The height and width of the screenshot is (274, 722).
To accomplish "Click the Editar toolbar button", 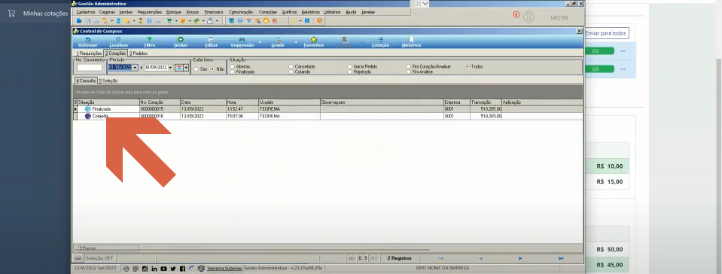I will point(211,42).
